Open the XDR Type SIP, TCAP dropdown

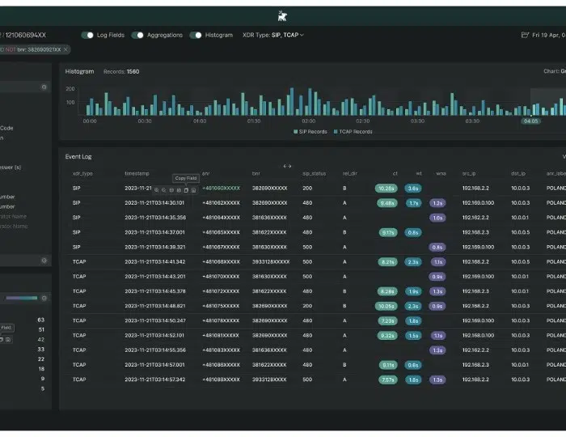273,35
